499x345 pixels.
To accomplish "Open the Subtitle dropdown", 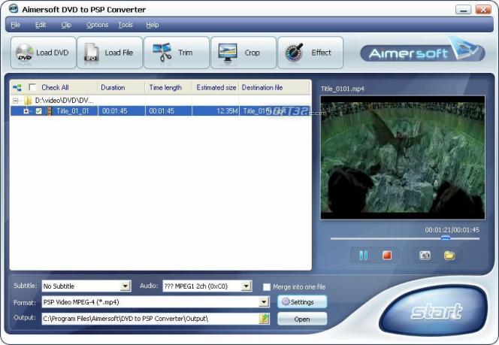I will point(126,286).
